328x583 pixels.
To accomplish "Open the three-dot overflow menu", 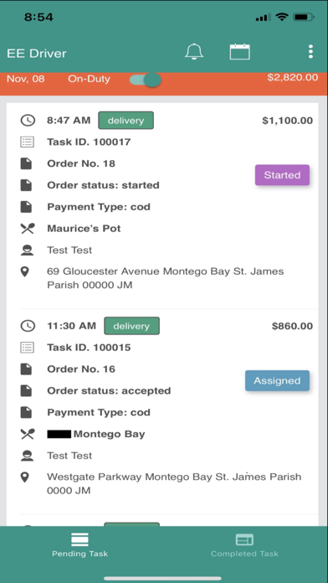I will click(x=310, y=52).
